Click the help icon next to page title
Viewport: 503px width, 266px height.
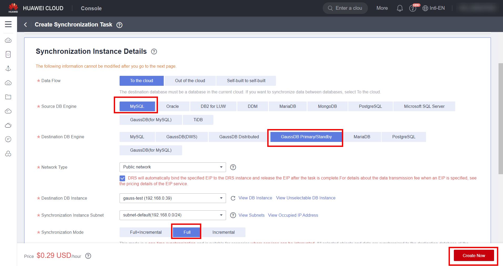(x=119, y=25)
